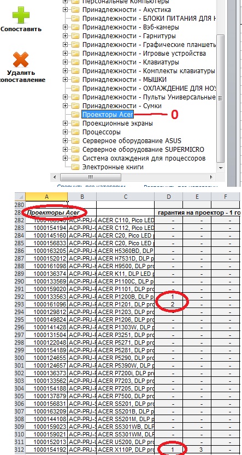Viewport: 242px width, 455px height.
Task: Select Принадлежности - ОХЛАЖДЕНИЕ ДЛЯ НОУ category
Action: pos(149,88)
